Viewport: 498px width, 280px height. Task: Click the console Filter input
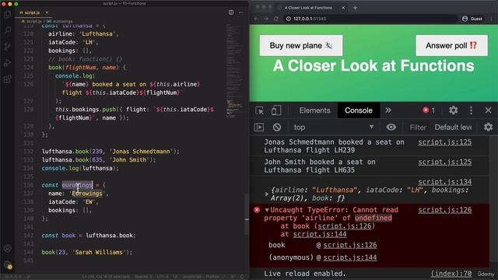[418, 128]
